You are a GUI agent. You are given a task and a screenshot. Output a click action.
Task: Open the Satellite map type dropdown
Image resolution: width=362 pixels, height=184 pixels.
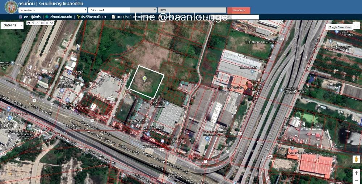(x=12, y=25)
